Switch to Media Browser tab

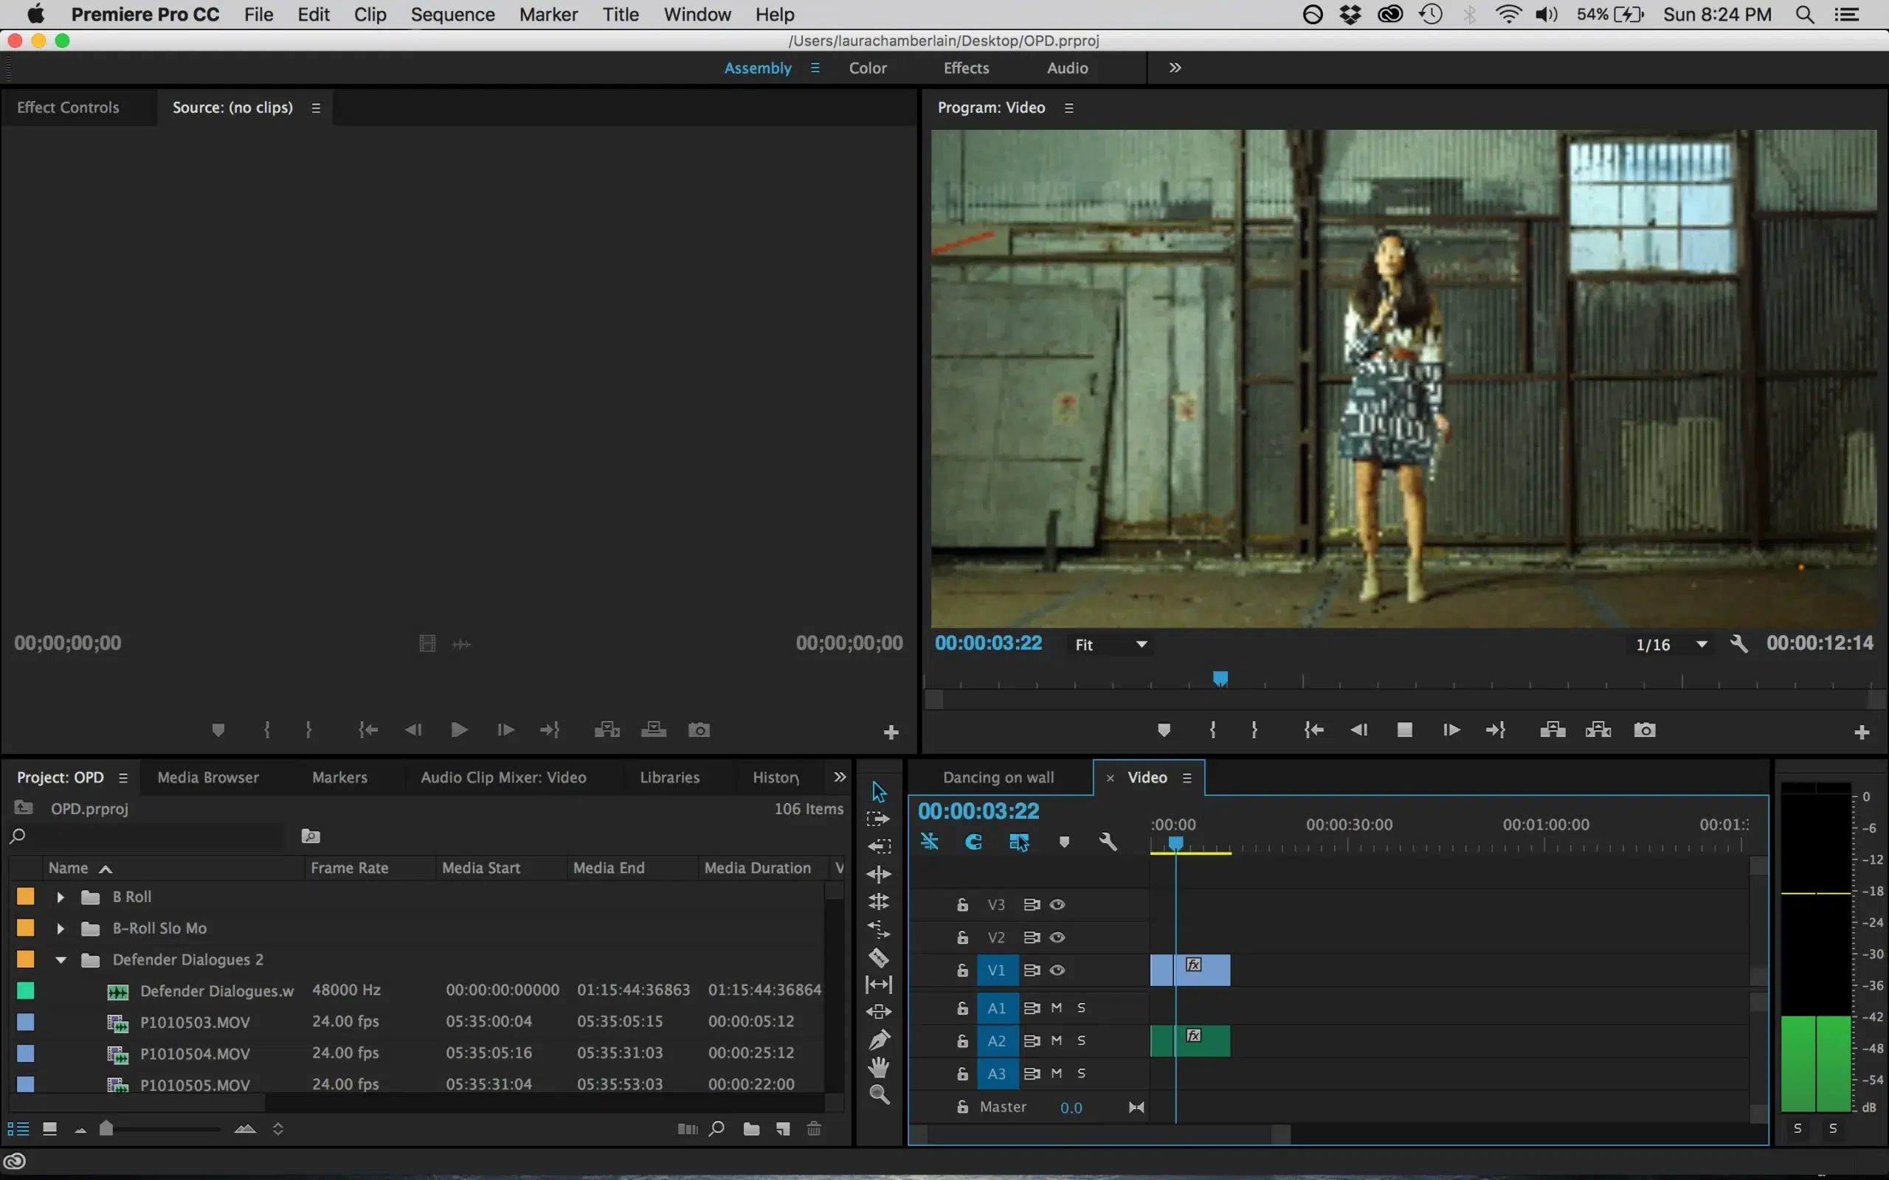tap(207, 777)
